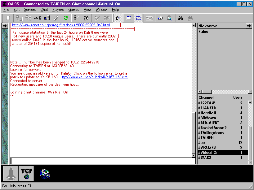Screen dimensions: 254x190
Task: Click the blank new document toolbar icon
Action: [8, 18]
